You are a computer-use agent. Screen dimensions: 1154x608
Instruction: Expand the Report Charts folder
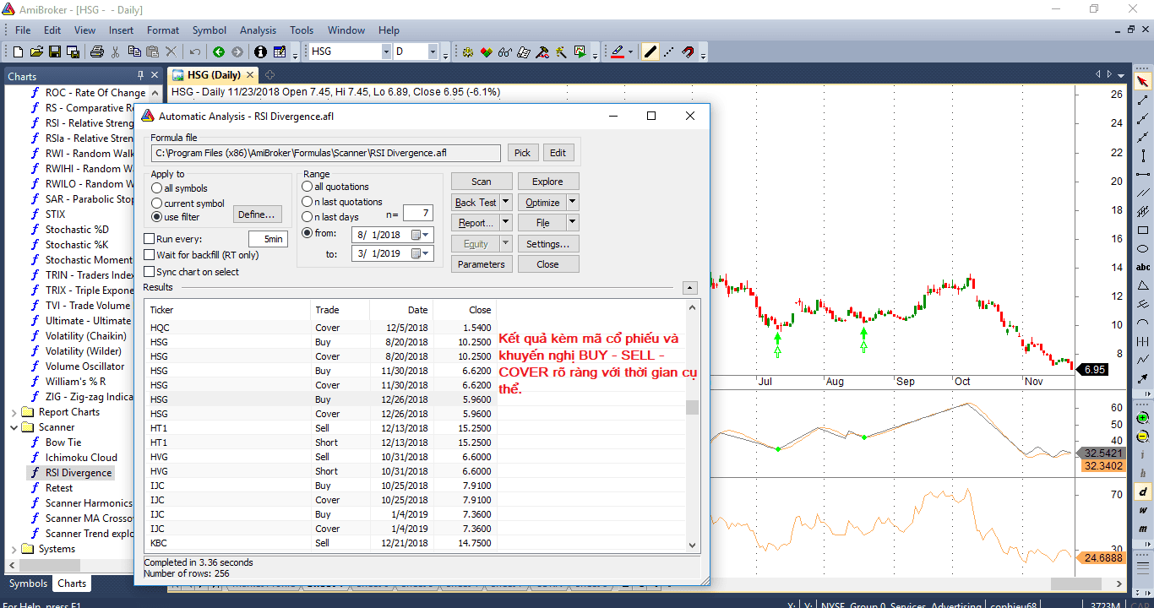click(14, 412)
